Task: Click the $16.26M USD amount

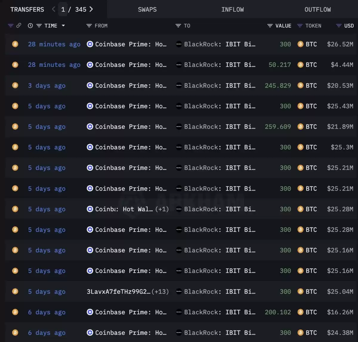Action: pyautogui.click(x=340, y=312)
